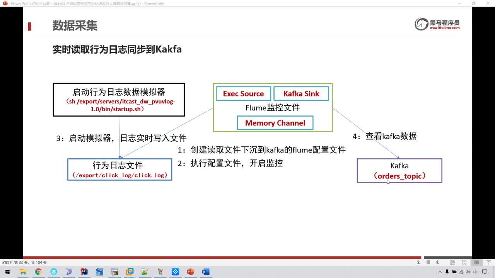495x278 pixels.
Task: Click the 'Kafka Sink' box
Action: 301,93
